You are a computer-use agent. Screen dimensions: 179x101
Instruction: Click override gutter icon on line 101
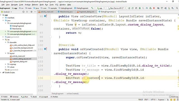(45, 49)
